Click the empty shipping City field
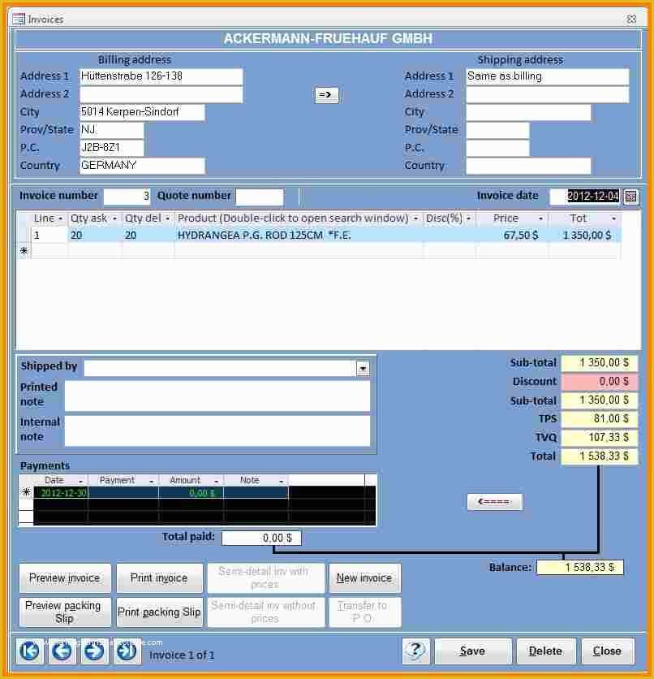 [528, 112]
